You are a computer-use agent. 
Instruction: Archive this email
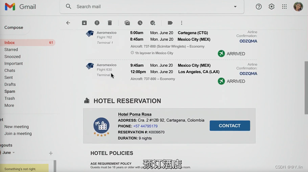pyautogui.click(x=84, y=23)
